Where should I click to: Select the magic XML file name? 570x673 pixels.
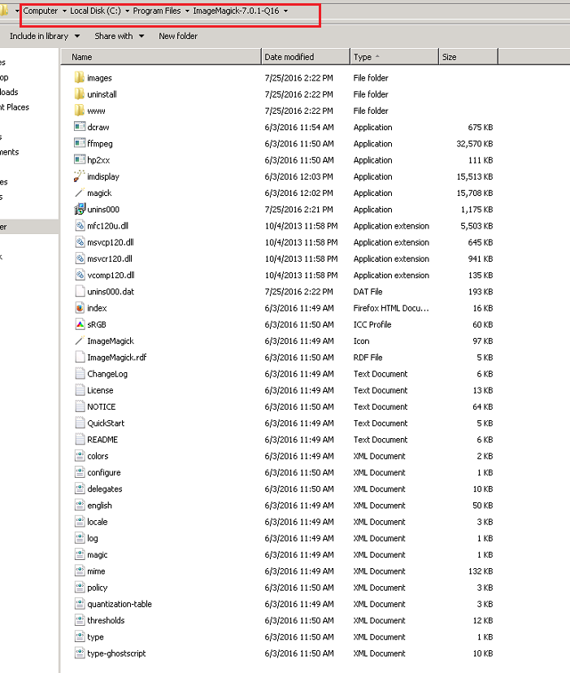pyautogui.click(x=97, y=554)
